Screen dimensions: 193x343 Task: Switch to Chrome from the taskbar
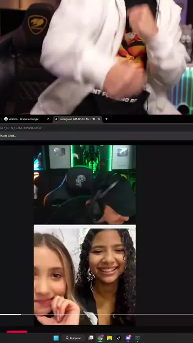101,338
